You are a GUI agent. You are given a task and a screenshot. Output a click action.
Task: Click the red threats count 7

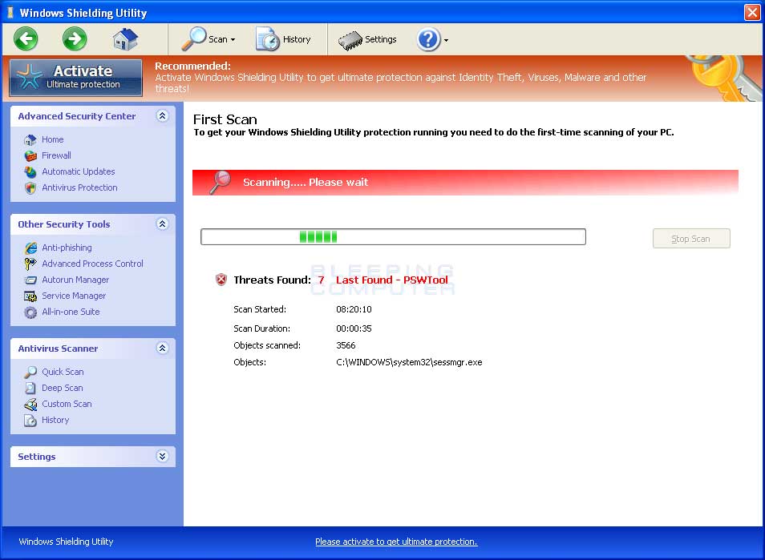(x=321, y=280)
